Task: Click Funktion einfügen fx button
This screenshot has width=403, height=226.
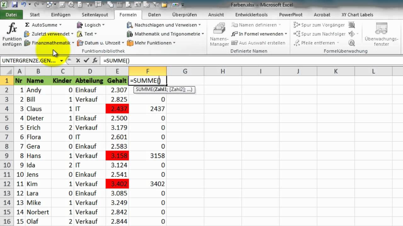Action: [12, 35]
